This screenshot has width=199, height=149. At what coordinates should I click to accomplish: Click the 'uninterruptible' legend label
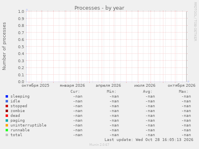pos(28,125)
